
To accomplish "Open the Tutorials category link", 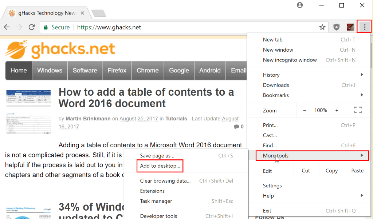I will click(176, 119).
